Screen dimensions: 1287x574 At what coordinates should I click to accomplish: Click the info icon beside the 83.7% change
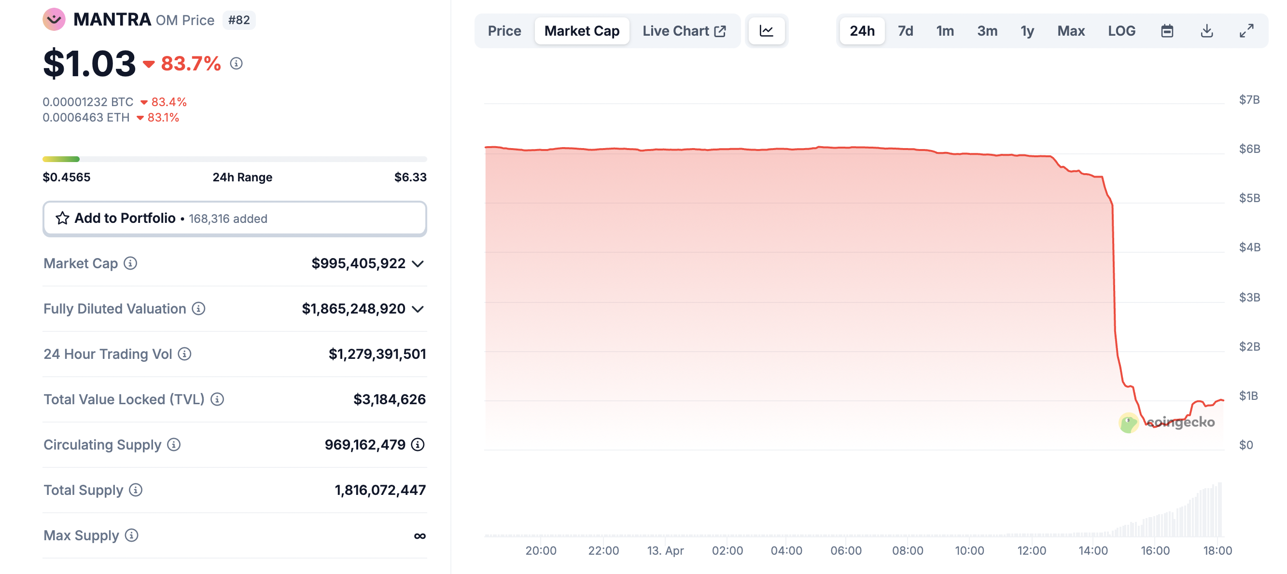point(237,64)
